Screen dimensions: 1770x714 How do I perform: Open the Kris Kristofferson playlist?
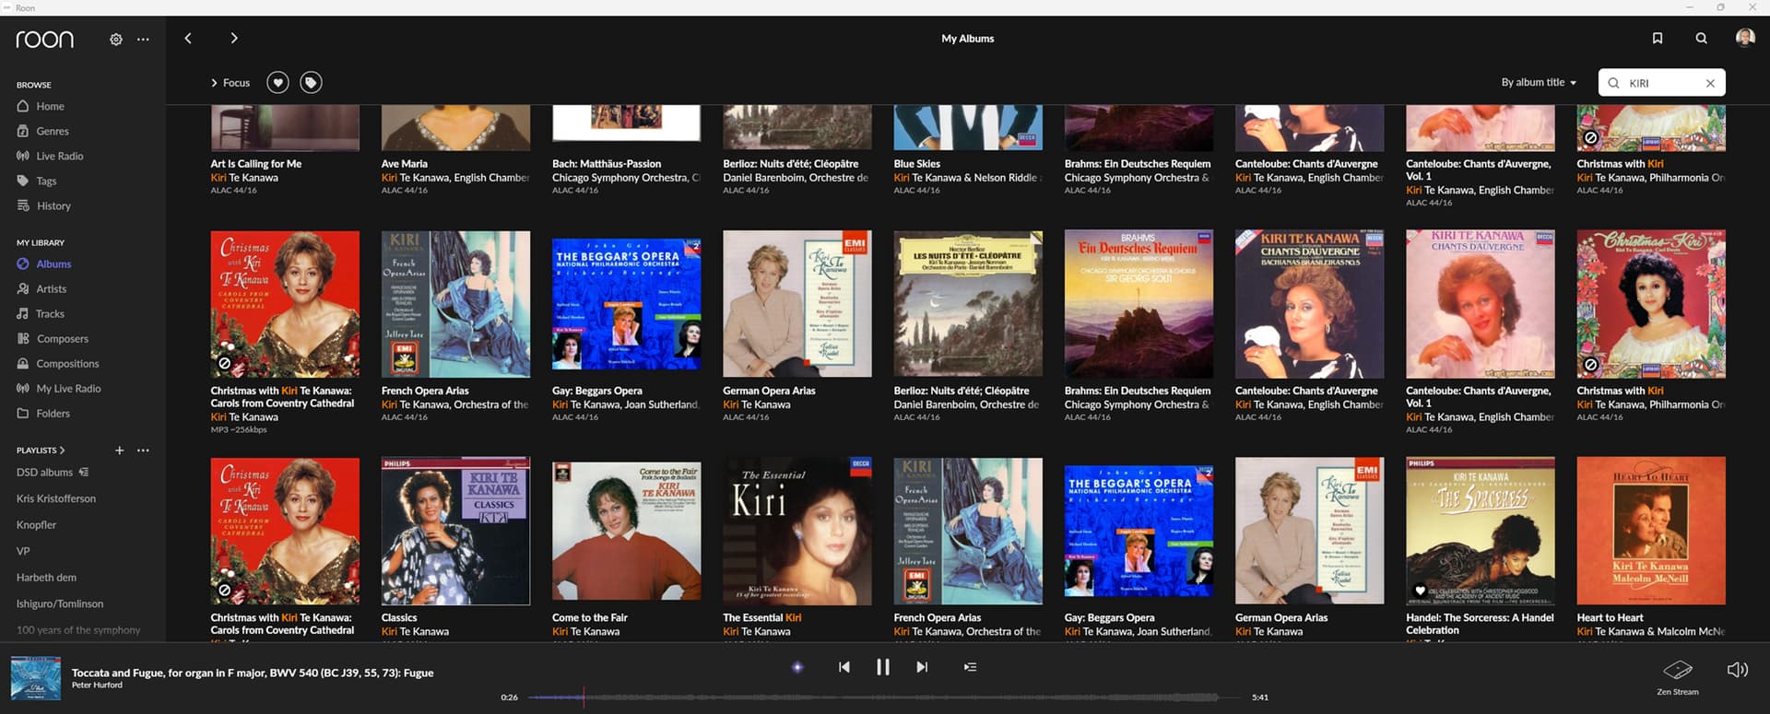point(56,498)
